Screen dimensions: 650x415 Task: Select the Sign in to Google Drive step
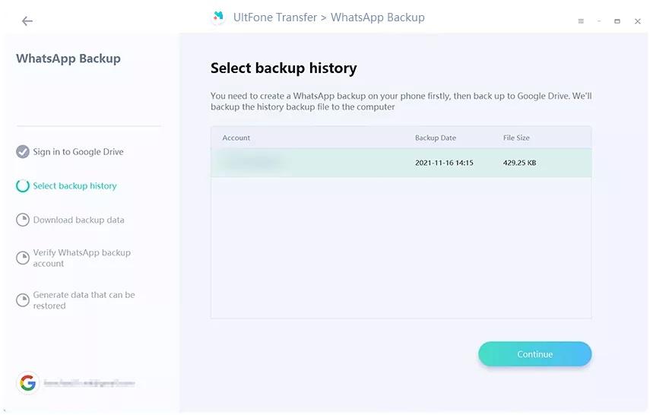coord(78,152)
